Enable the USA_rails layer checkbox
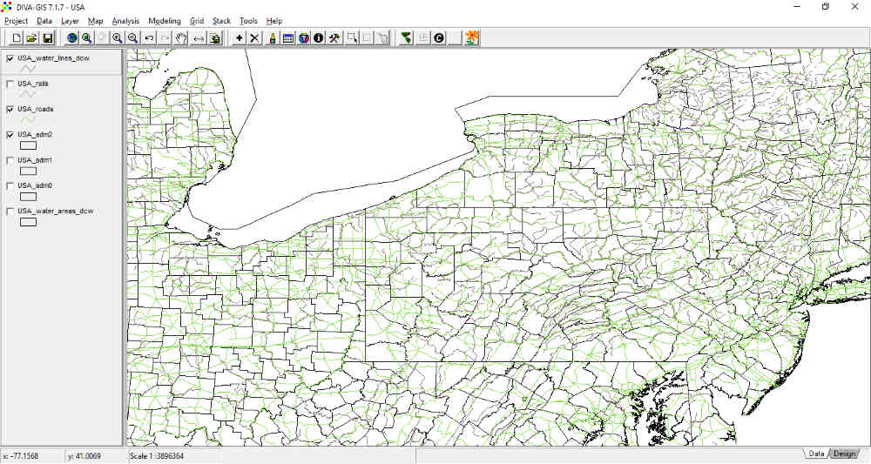This screenshot has width=871, height=464. click(10, 84)
